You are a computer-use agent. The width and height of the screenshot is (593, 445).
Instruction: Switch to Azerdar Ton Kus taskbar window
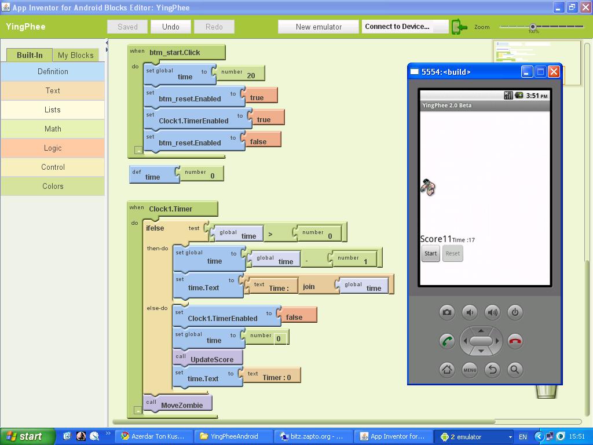click(x=155, y=437)
